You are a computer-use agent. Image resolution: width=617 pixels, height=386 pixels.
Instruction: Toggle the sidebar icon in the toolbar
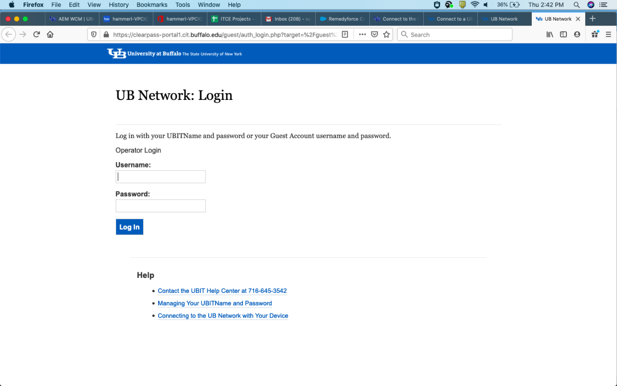[x=563, y=34]
